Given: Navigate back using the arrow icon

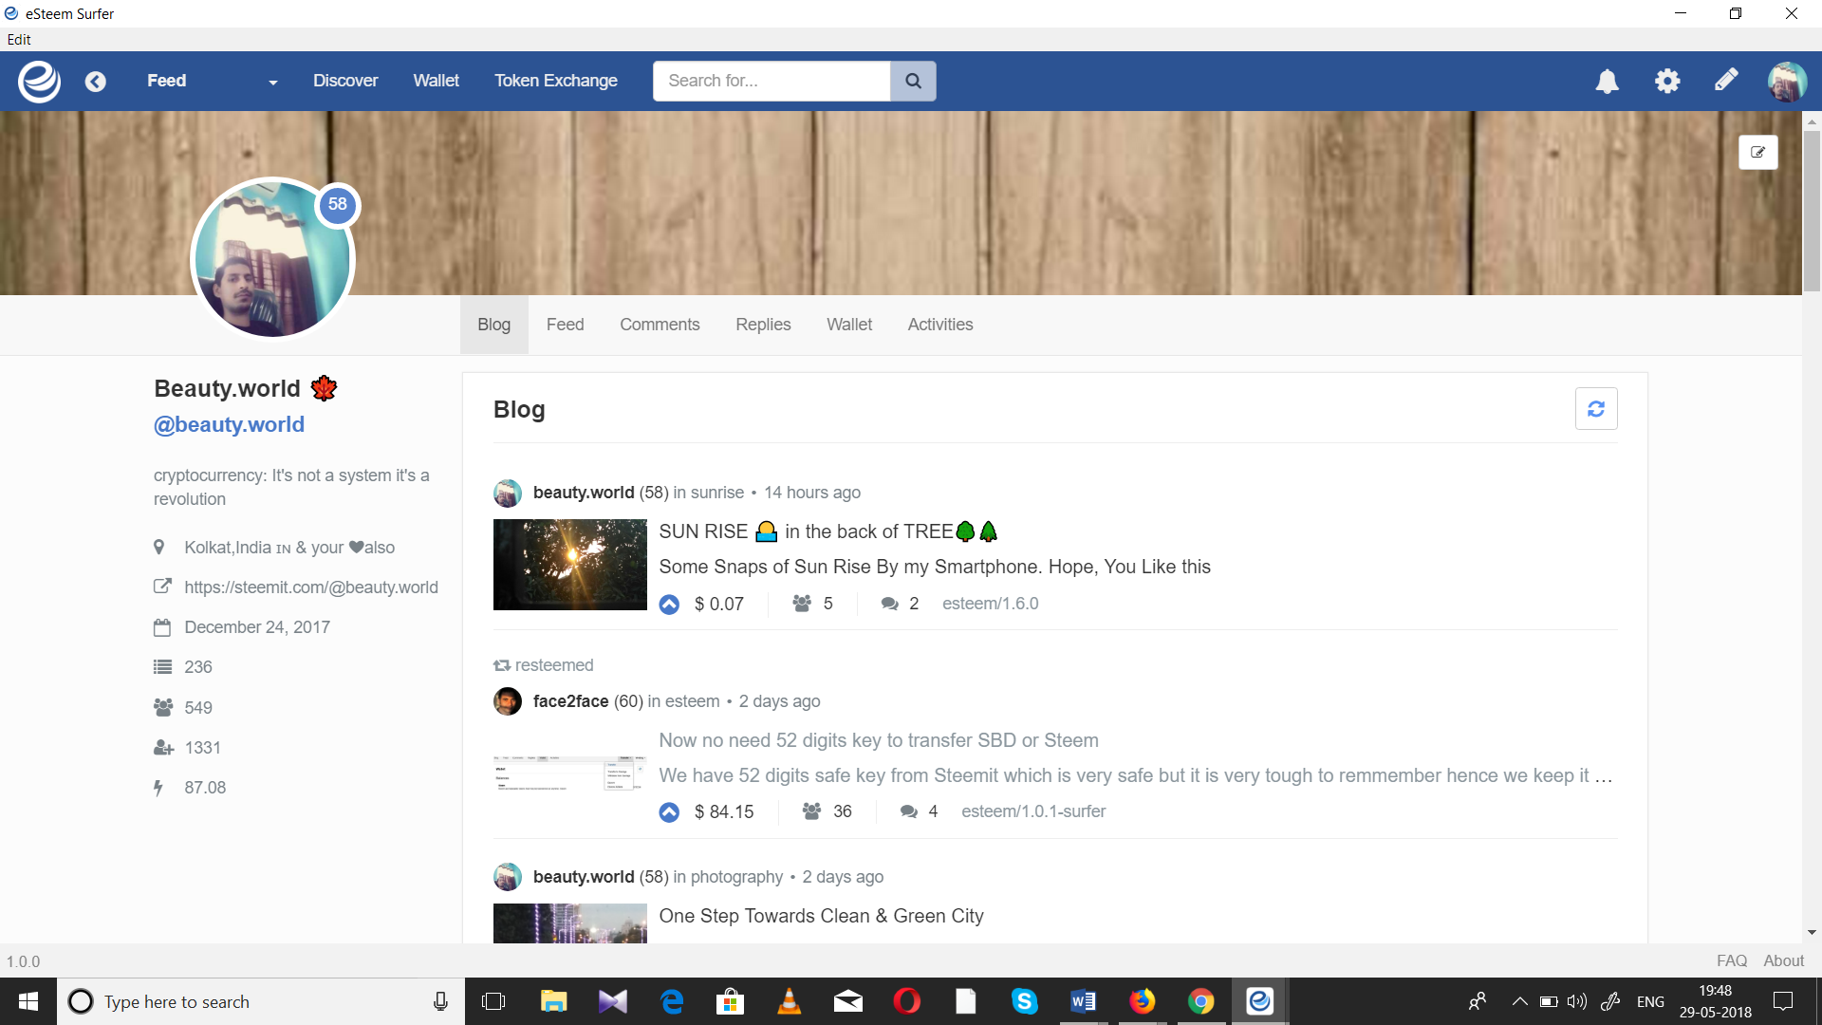Looking at the screenshot, I should tap(96, 81).
